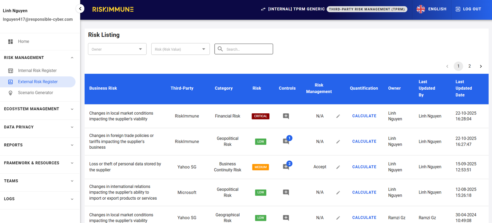Click the pencil icon in the Microsoft row
The width and height of the screenshot is (492, 223).
point(338,193)
